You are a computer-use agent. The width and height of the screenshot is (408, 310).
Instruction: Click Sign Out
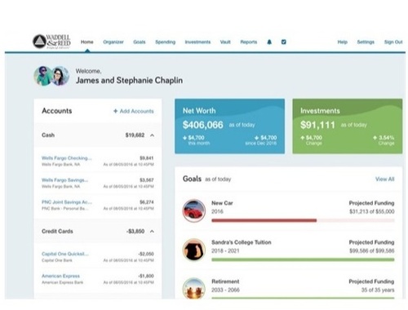[393, 42]
